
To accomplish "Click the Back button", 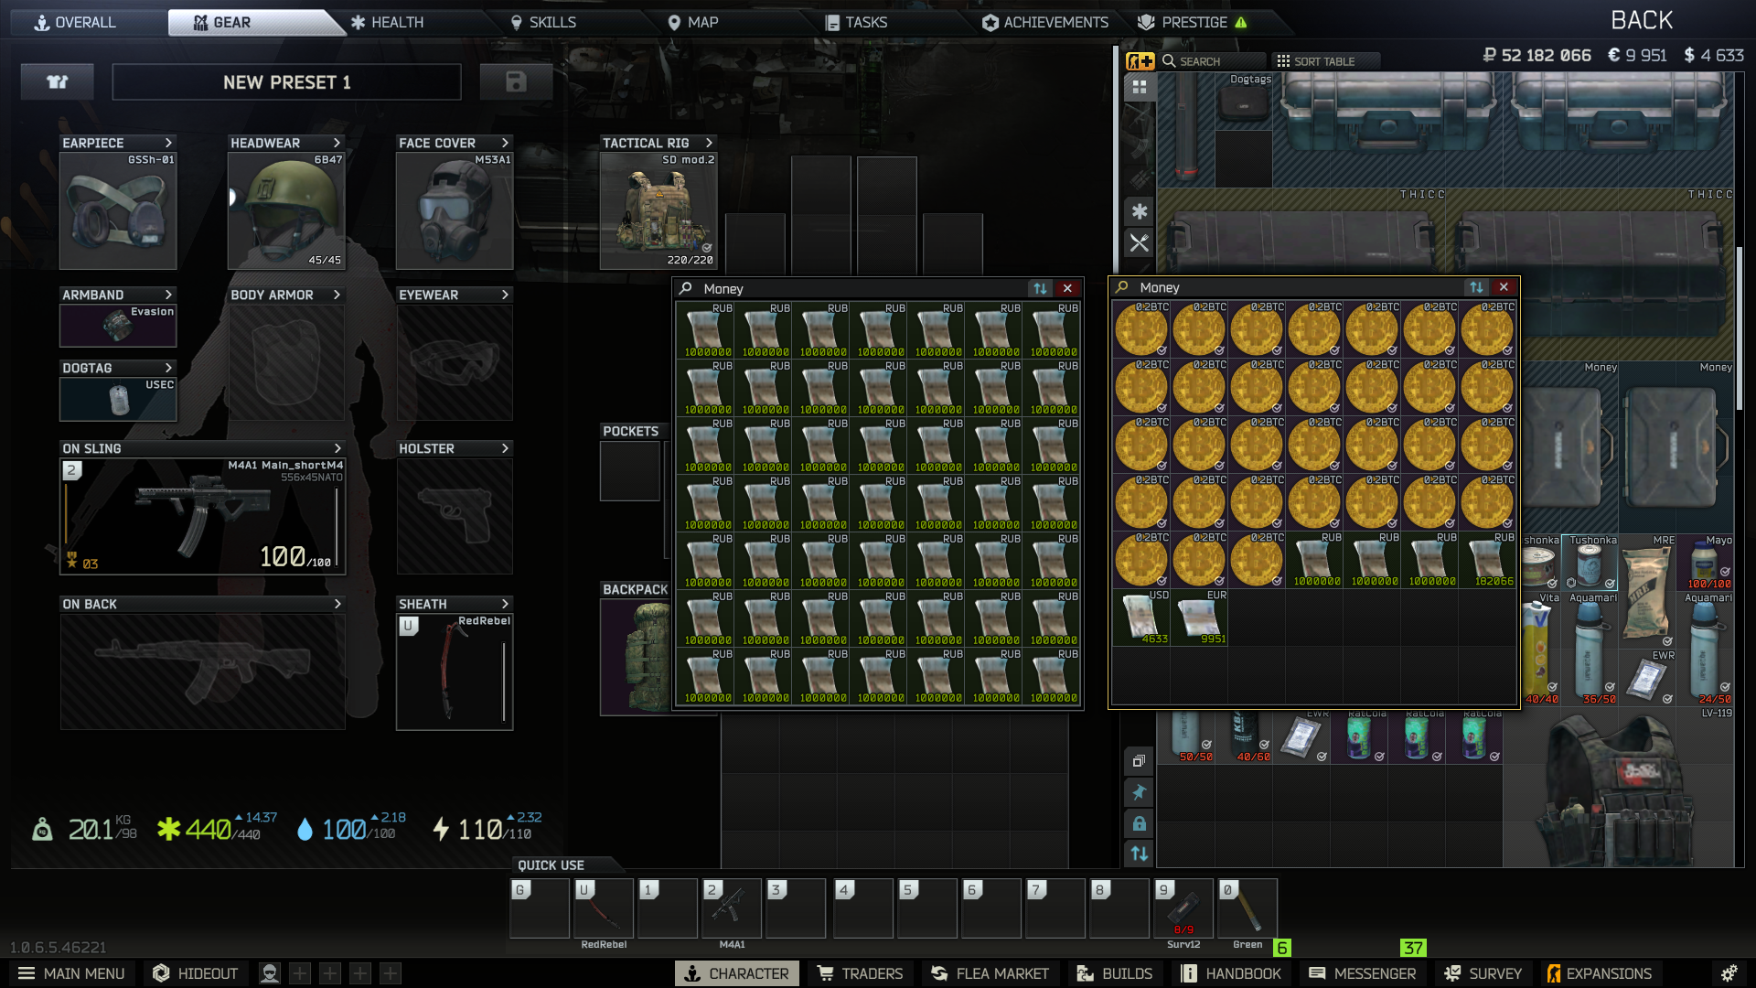I will (x=1642, y=20).
